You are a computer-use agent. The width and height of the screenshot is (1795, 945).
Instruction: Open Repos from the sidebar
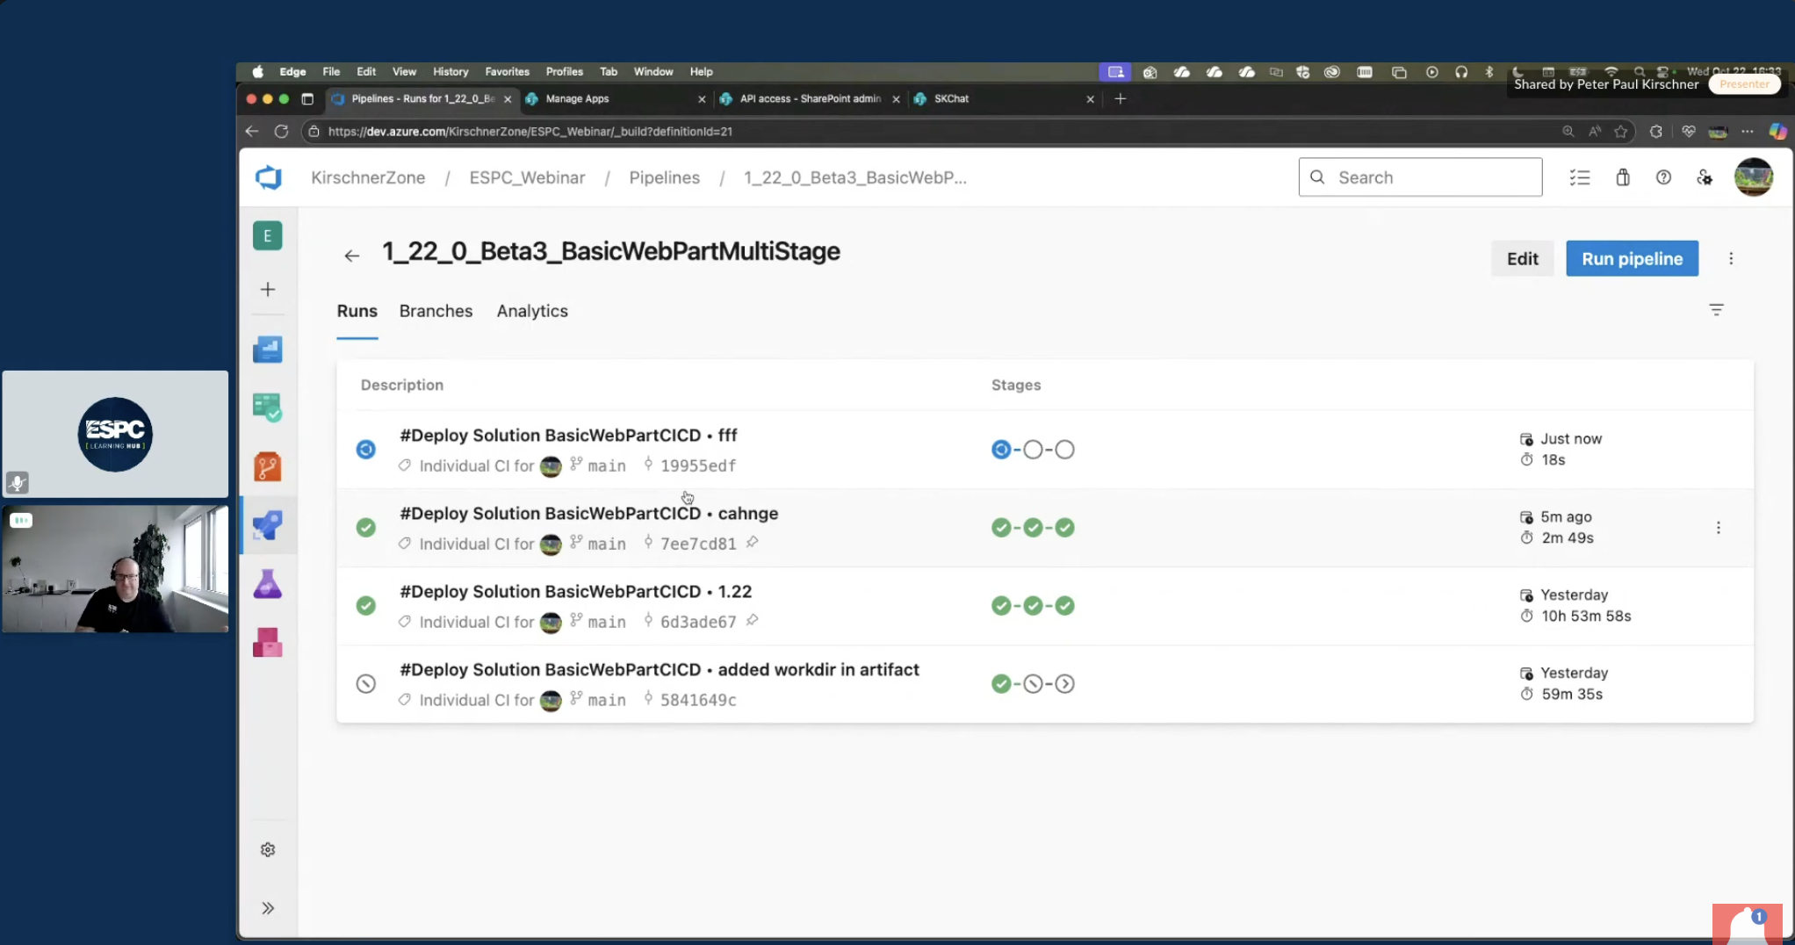click(x=268, y=466)
